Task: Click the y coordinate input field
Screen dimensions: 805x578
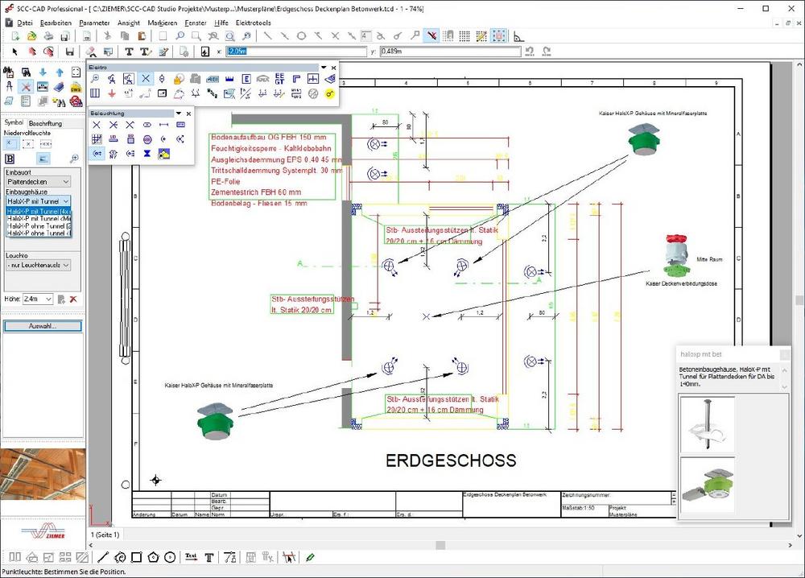Action: [x=450, y=52]
